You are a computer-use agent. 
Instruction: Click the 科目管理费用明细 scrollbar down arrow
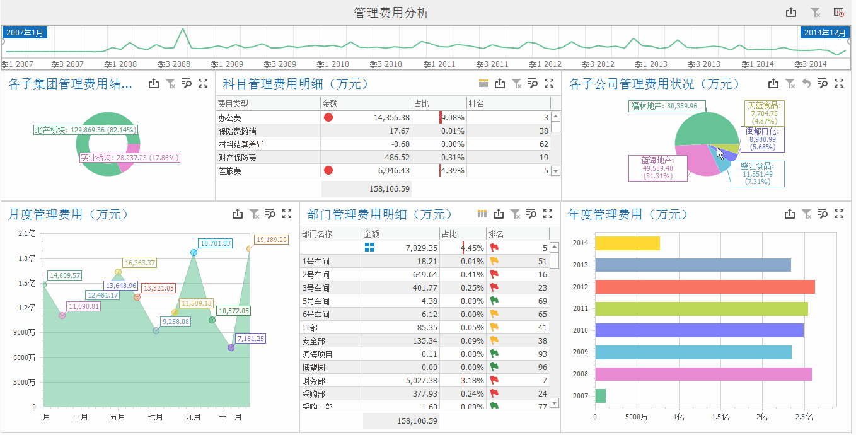pos(555,171)
